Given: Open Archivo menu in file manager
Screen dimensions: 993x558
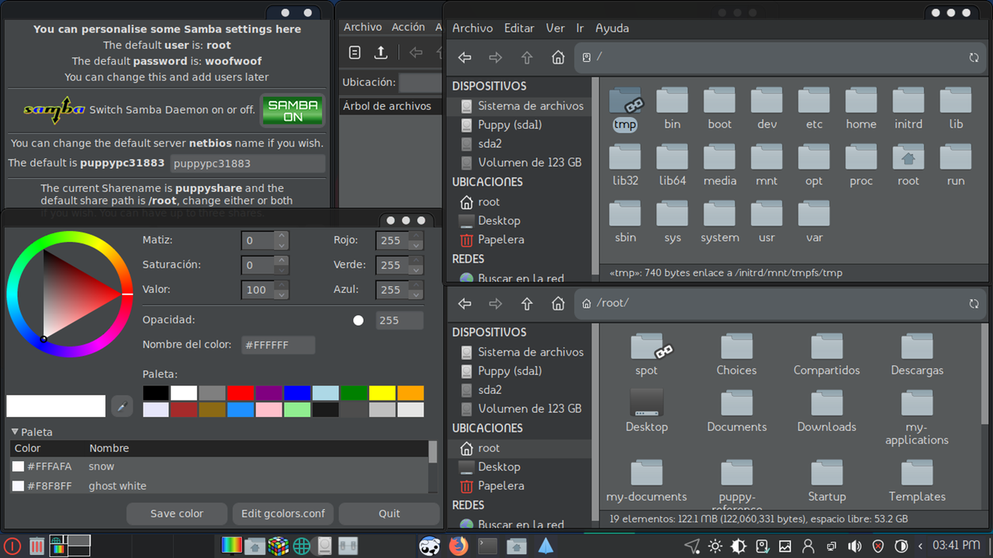Looking at the screenshot, I should pyautogui.click(x=472, y=28).
